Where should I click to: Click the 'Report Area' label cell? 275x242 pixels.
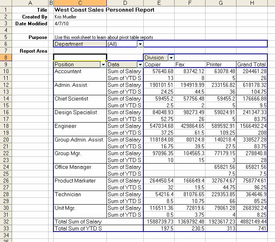30,51
